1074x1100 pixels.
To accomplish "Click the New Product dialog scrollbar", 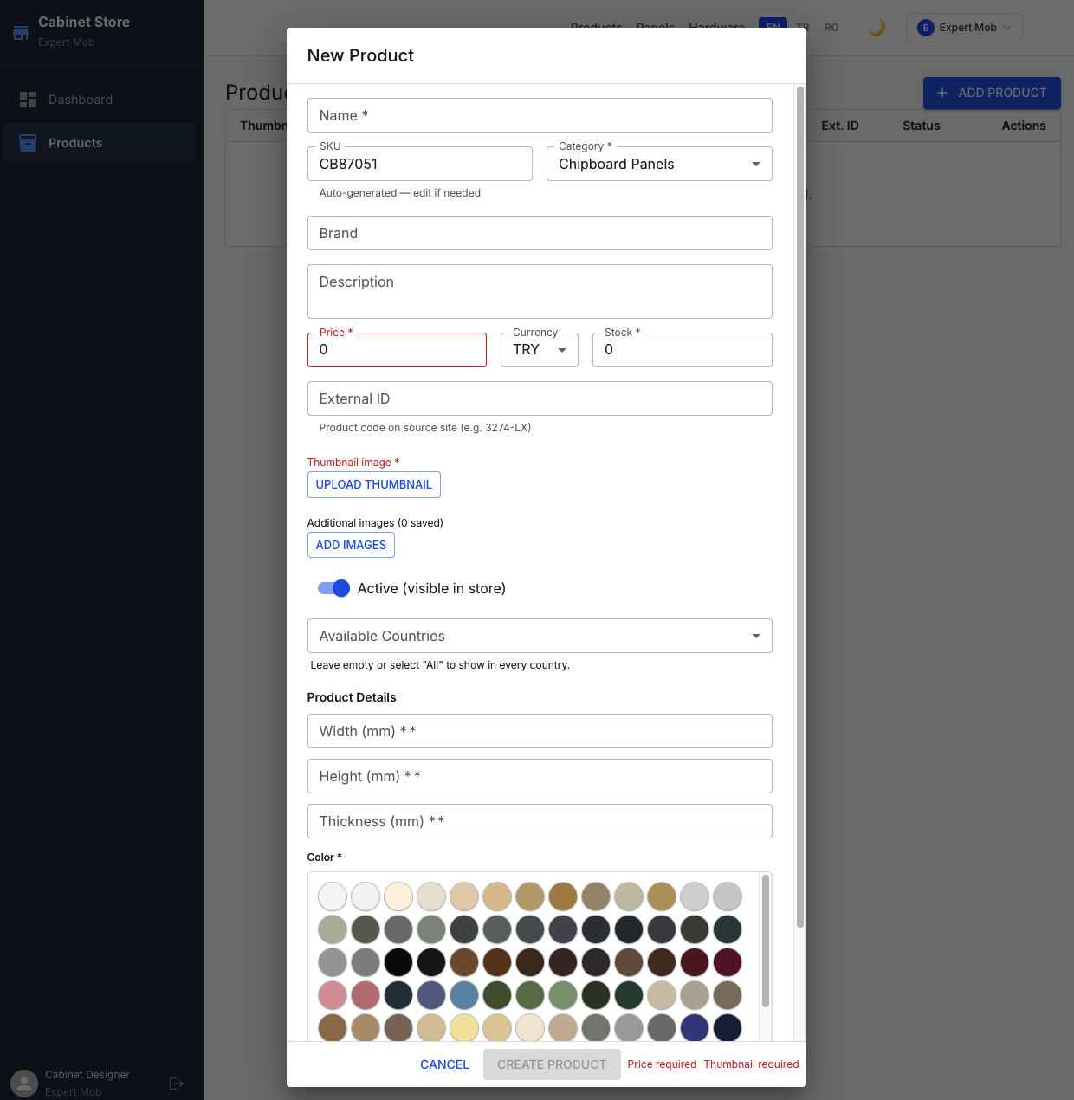I will [x=800, y=507].
